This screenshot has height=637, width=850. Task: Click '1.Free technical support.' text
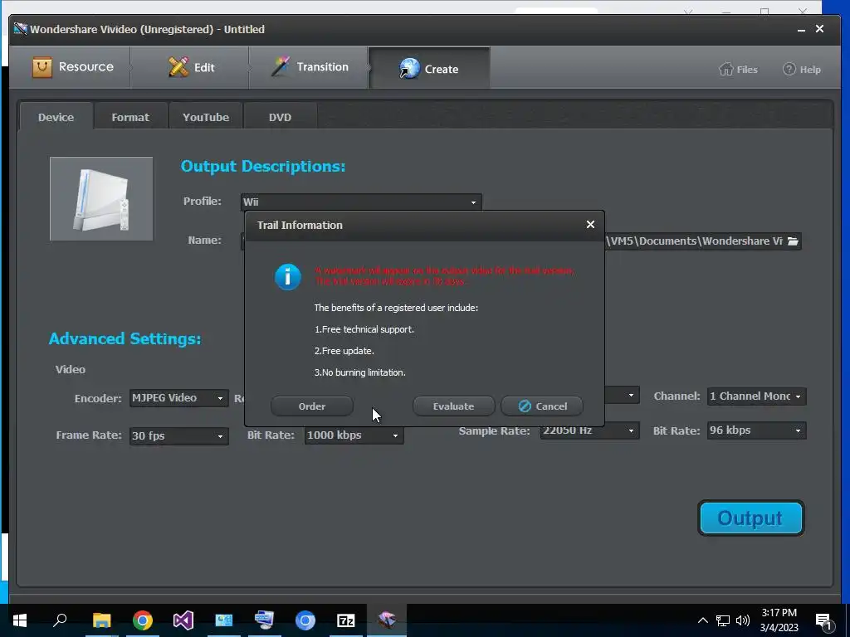364,329
